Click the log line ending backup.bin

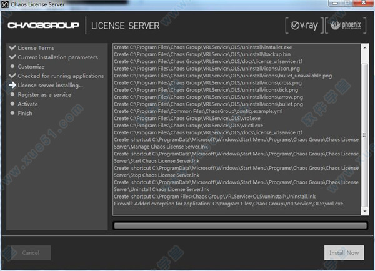(x=202, y=54)
